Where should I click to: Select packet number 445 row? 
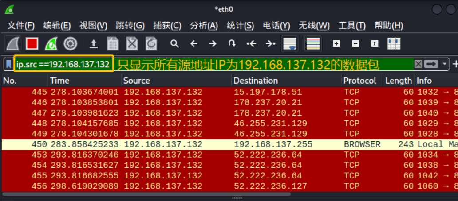(x=230, y=93)
